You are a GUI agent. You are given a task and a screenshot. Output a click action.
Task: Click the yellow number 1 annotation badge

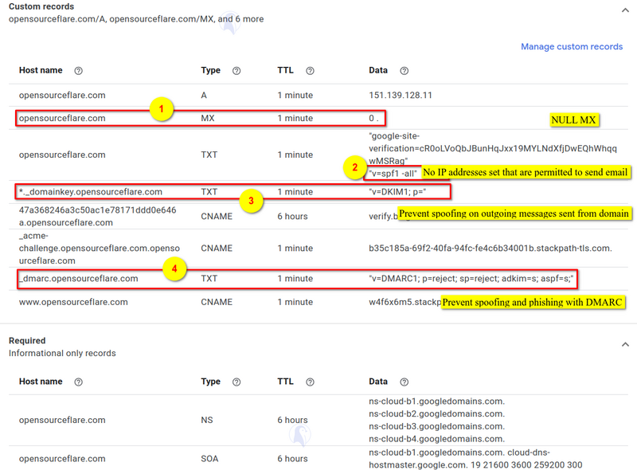coord(162,108)
